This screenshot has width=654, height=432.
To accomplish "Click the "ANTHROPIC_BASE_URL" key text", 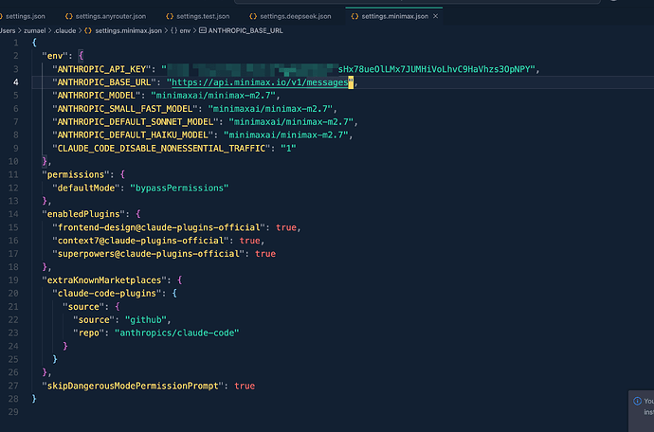I will [x=104, y=82].
